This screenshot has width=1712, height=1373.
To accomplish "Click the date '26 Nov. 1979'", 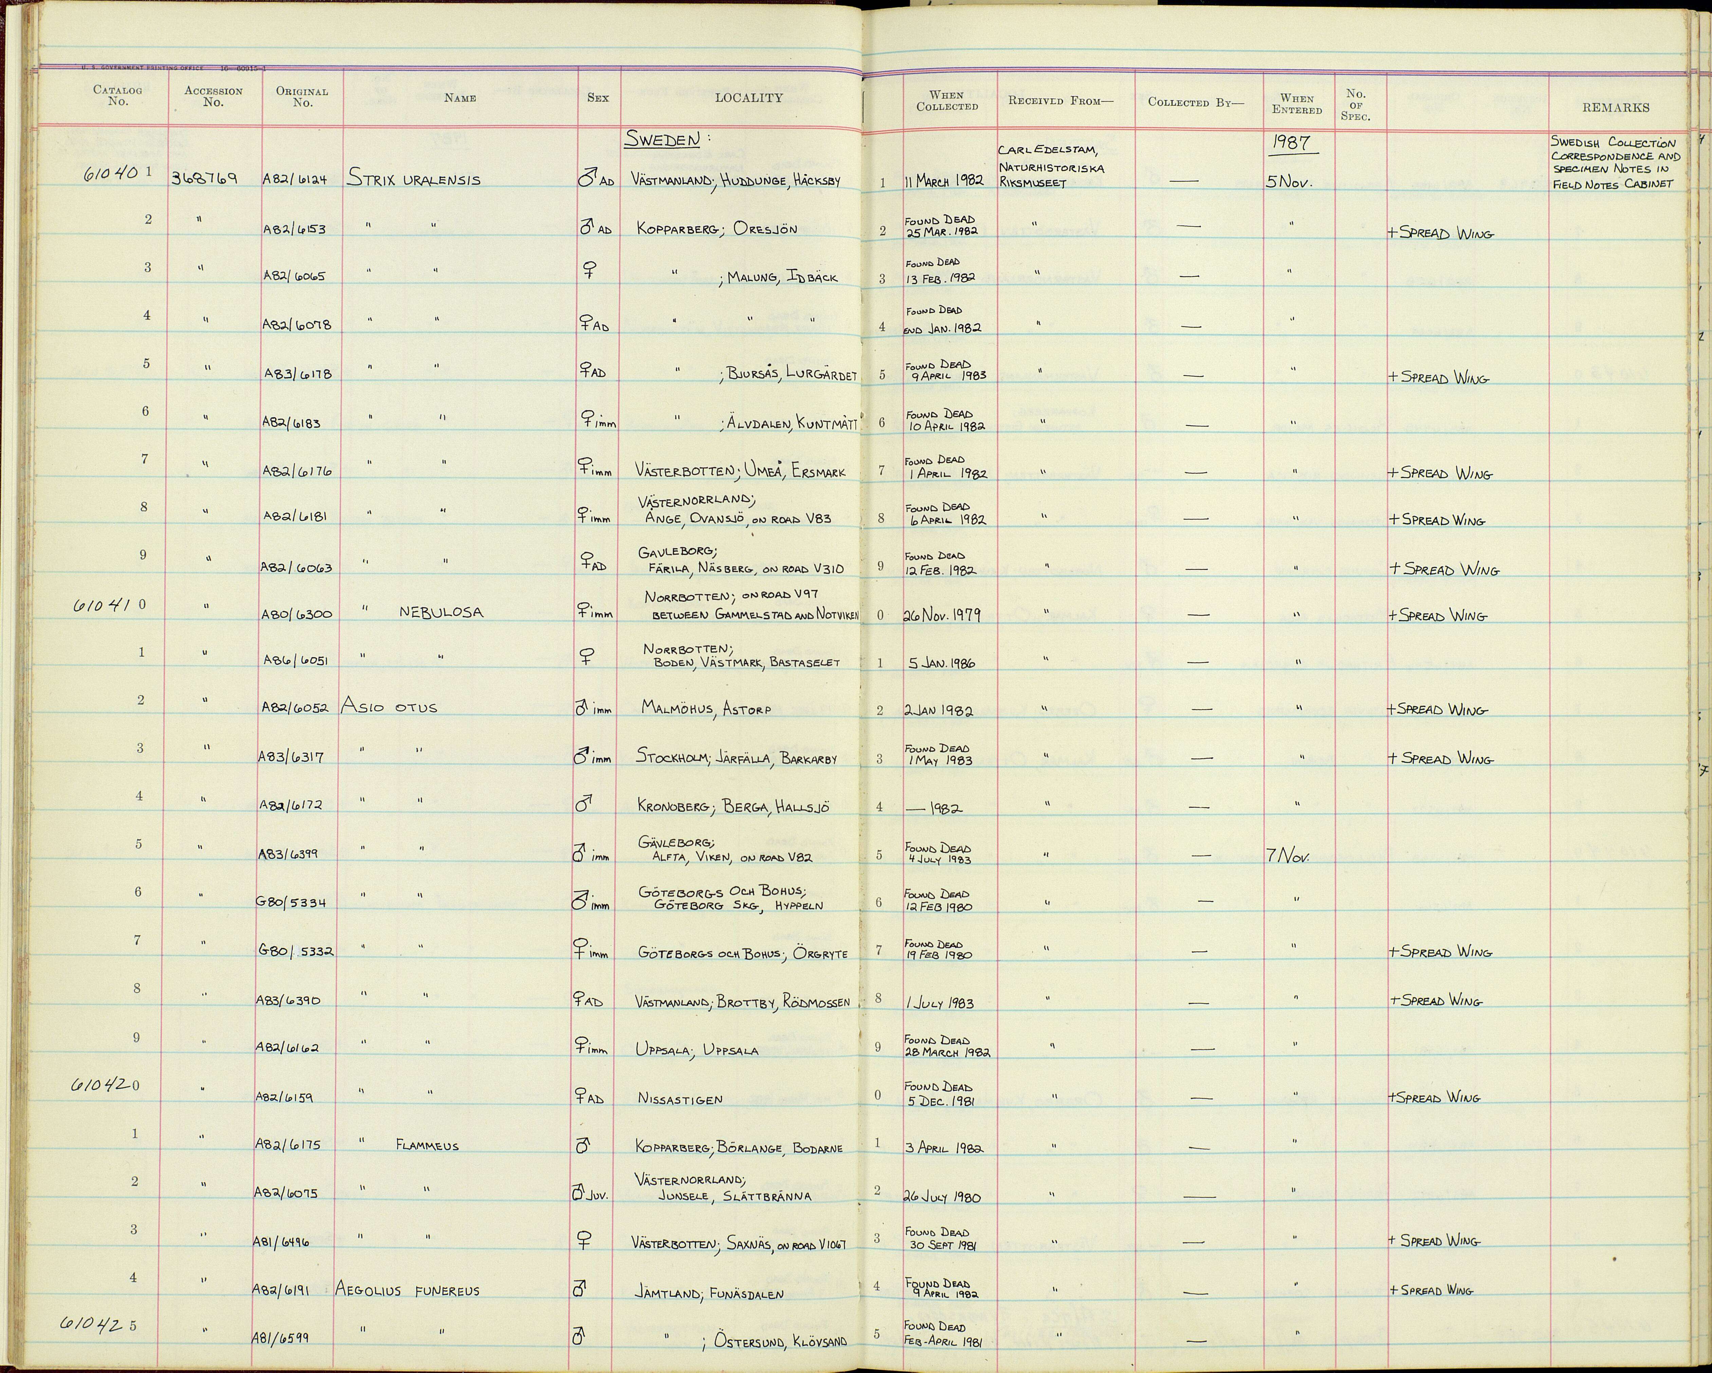I will click(941, 615).
